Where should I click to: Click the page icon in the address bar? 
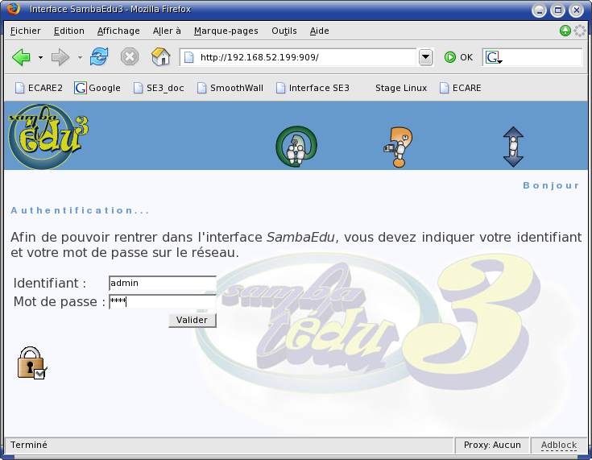[188, 57]
